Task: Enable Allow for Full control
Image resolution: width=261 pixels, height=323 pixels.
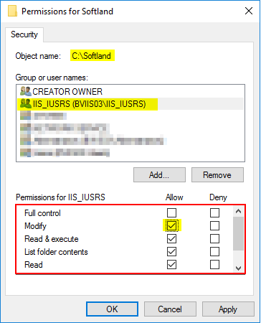Action: 171,212
